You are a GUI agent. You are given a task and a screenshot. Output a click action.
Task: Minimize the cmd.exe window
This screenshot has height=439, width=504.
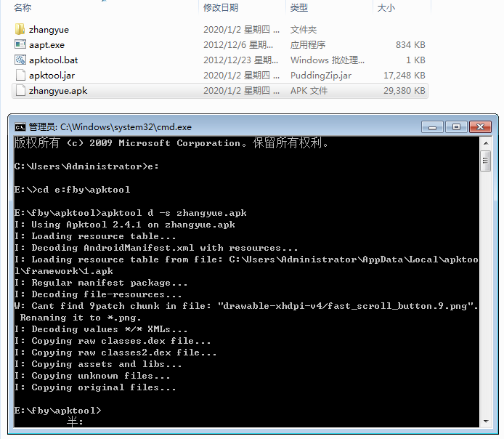click(x=432, y=127)
